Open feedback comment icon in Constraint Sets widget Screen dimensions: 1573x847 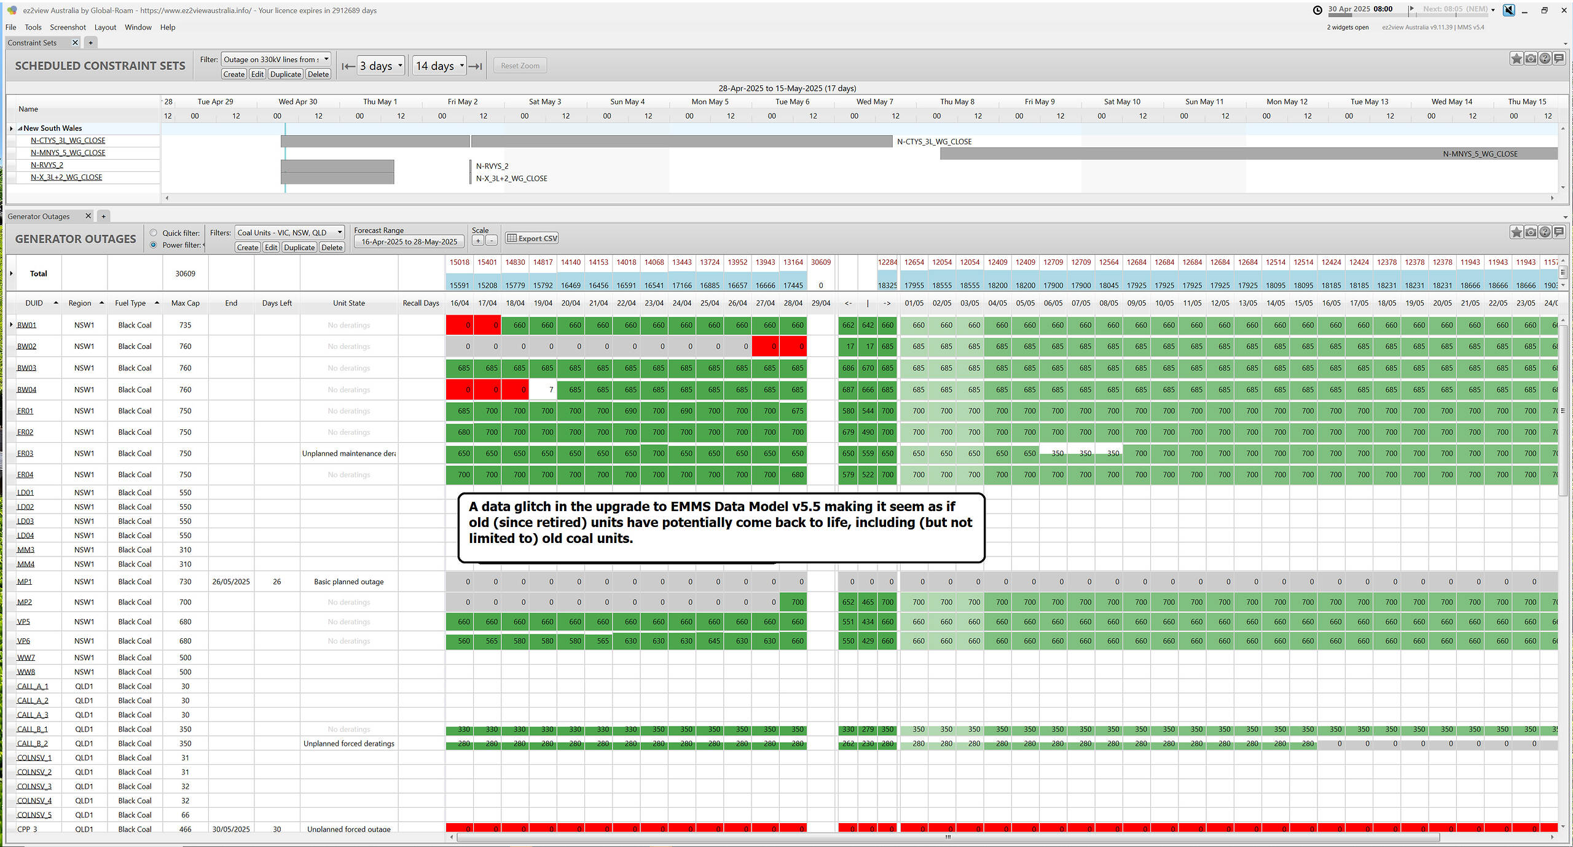[1559, 58]
